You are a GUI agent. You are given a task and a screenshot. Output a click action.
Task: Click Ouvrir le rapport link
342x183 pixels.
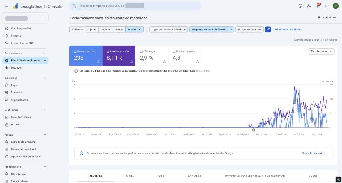pos(314,153)
